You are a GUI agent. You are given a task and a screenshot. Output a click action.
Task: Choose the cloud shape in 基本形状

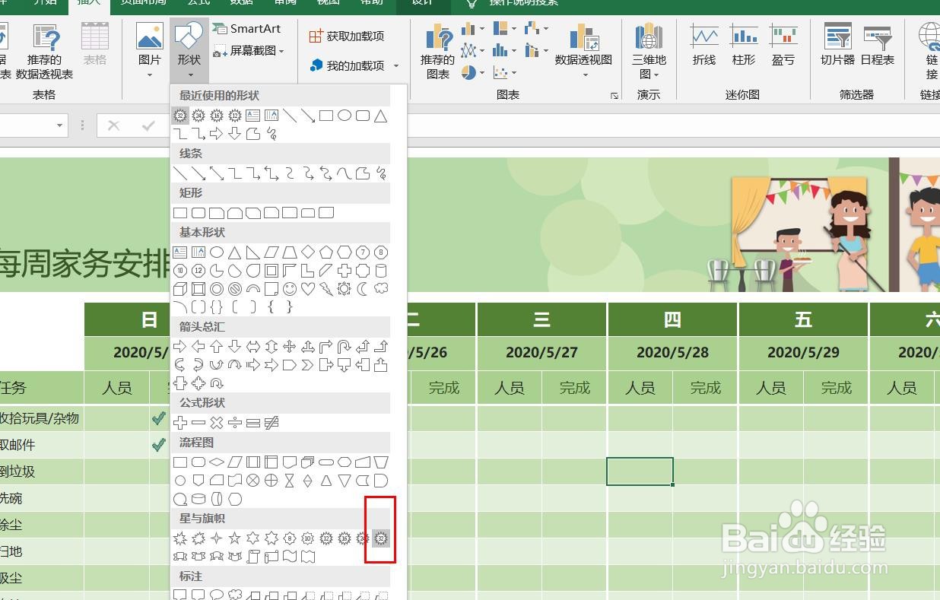click(x=381, y=289)
